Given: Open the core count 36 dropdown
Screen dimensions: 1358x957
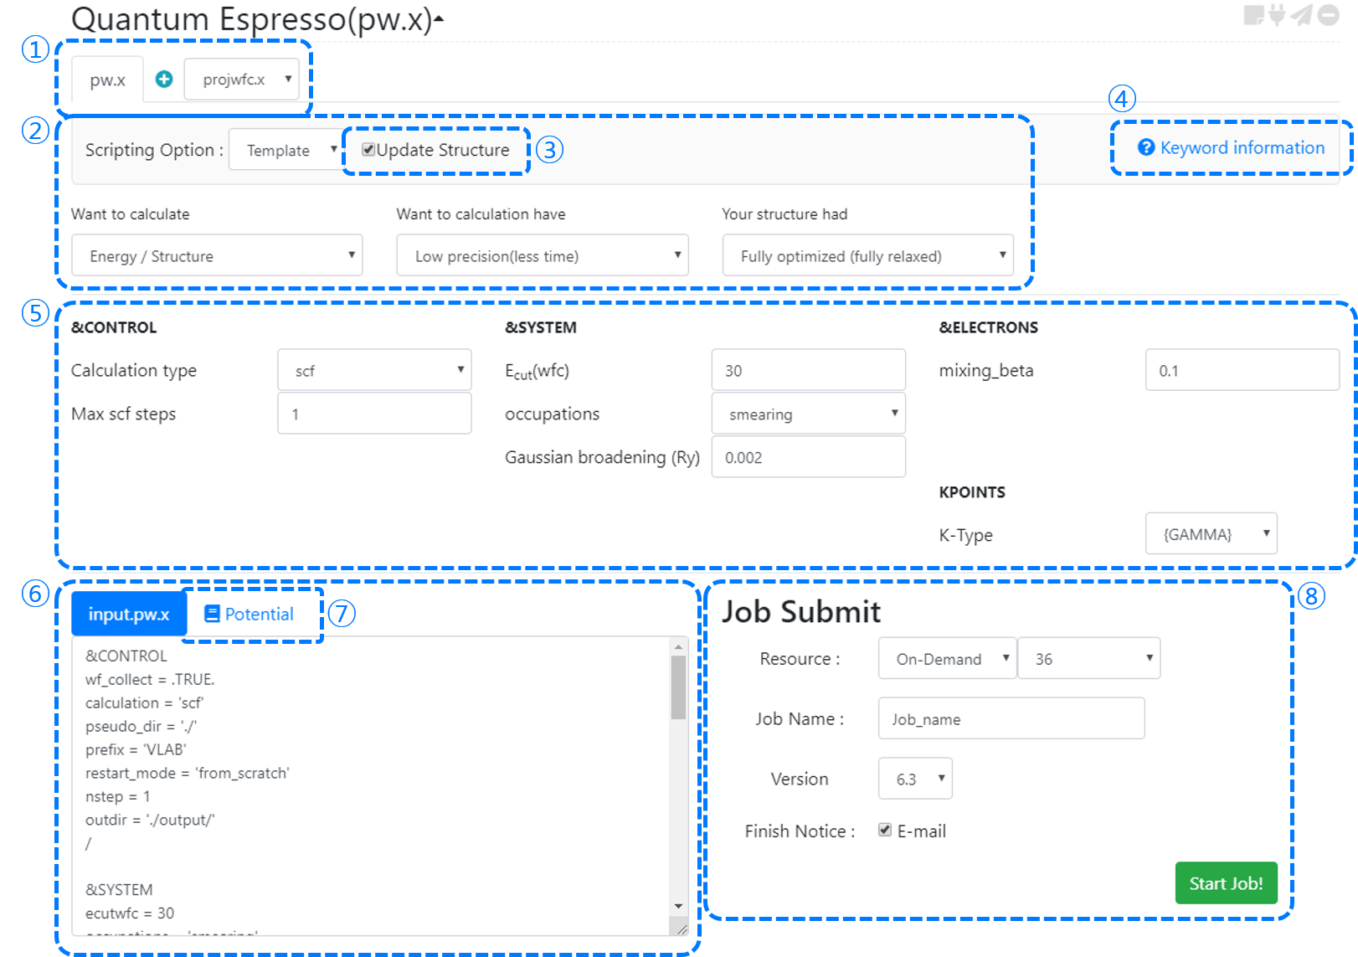Looking at the screenshot, I should [x=1089, y=658].
